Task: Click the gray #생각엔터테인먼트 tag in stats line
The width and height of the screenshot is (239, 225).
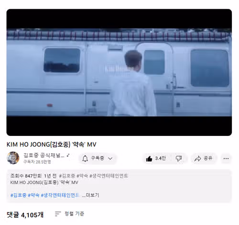Action: (x=109, y=176)
